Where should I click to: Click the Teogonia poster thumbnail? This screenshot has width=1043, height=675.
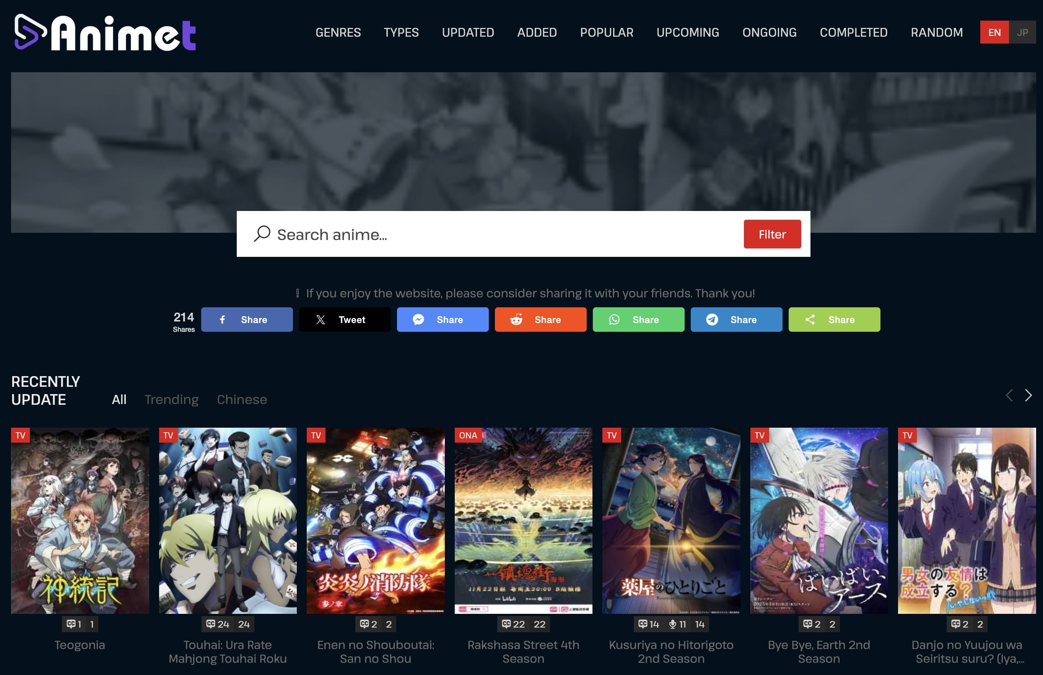click(x=80, y=521)
